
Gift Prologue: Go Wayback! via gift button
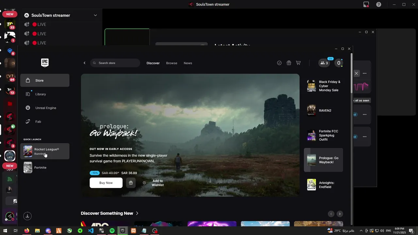tap(131, 183)
